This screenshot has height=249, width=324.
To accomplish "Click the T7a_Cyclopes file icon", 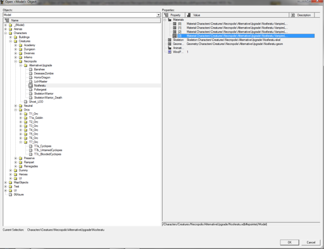I will click(x=30, y=146).
